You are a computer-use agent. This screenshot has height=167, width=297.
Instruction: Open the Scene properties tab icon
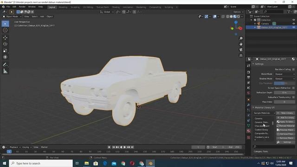(249, 88)
